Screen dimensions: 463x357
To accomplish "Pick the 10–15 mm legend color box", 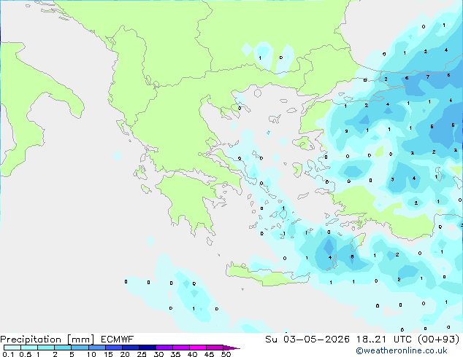I will point(97,348).
